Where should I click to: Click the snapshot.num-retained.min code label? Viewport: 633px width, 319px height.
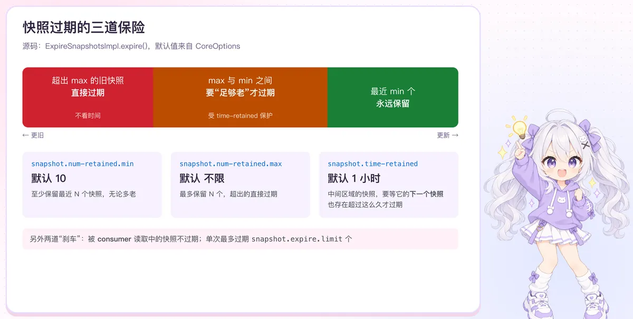82,164
